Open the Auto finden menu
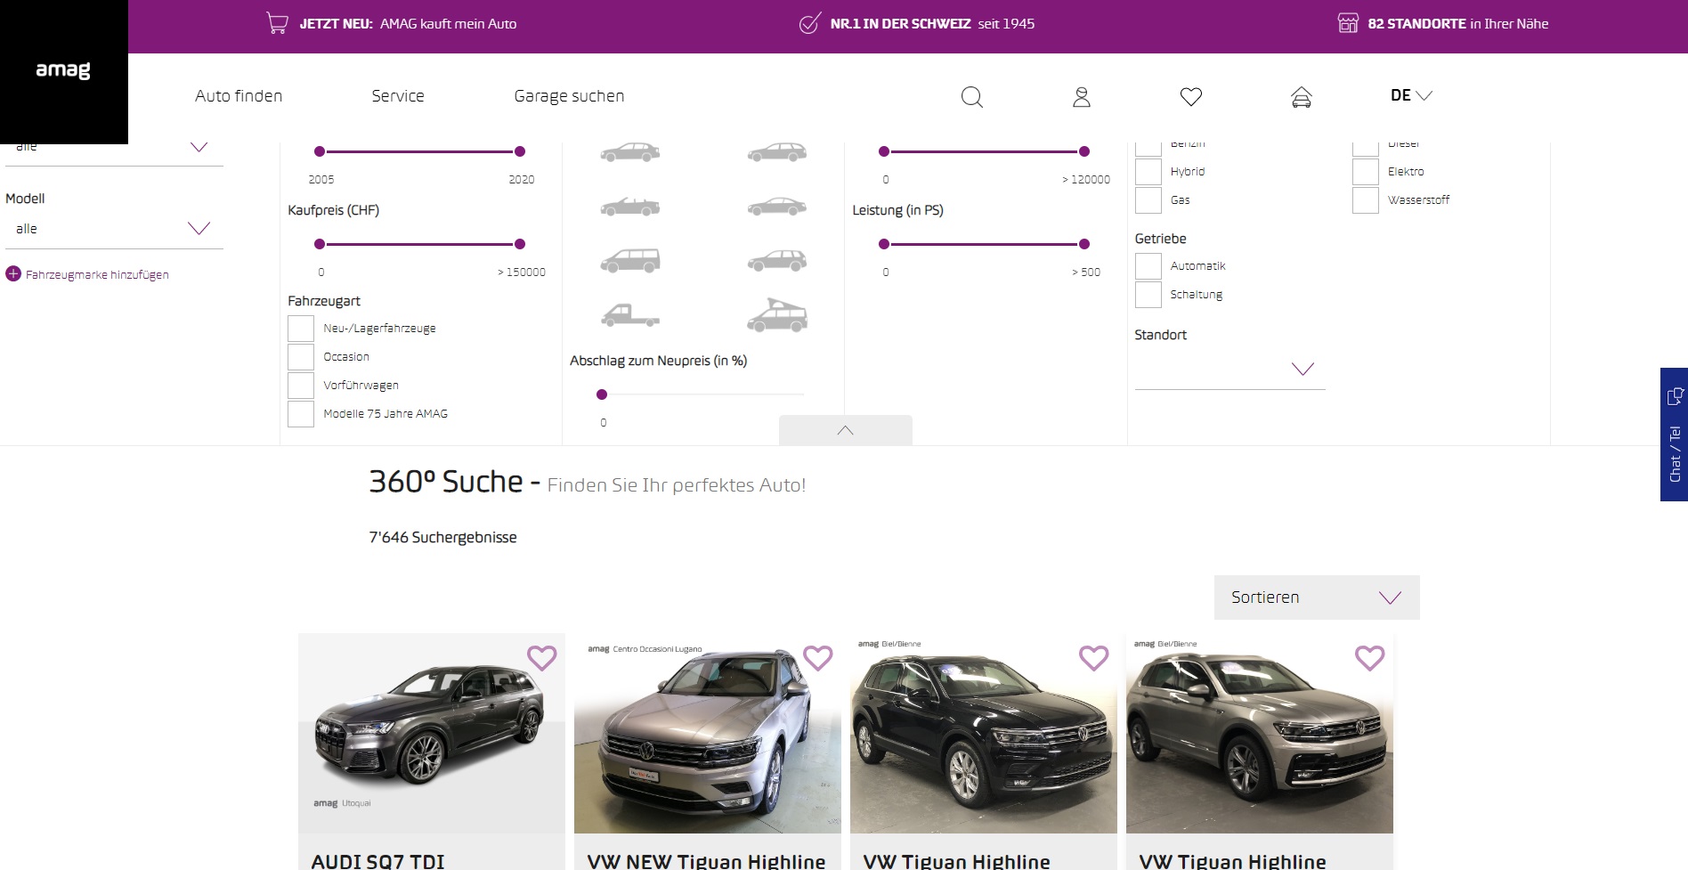 pos(239,96)
